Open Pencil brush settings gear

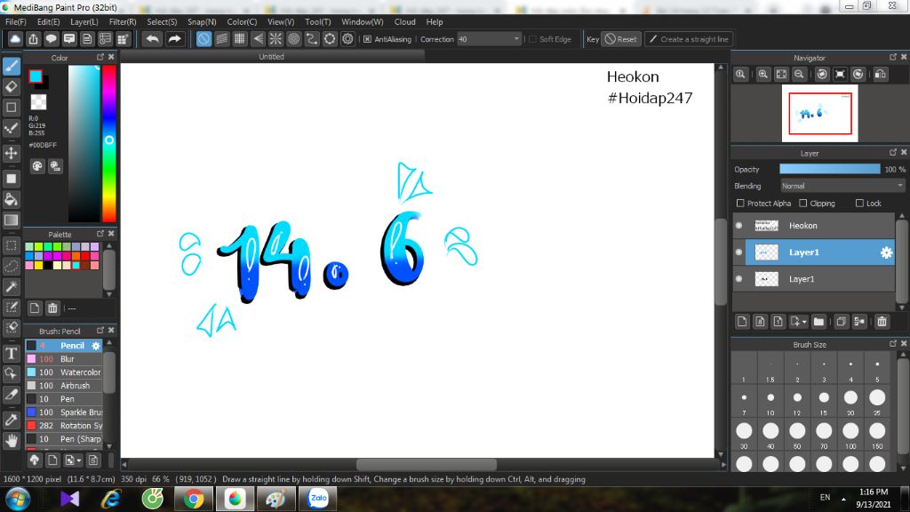click(x=96, y=346)
